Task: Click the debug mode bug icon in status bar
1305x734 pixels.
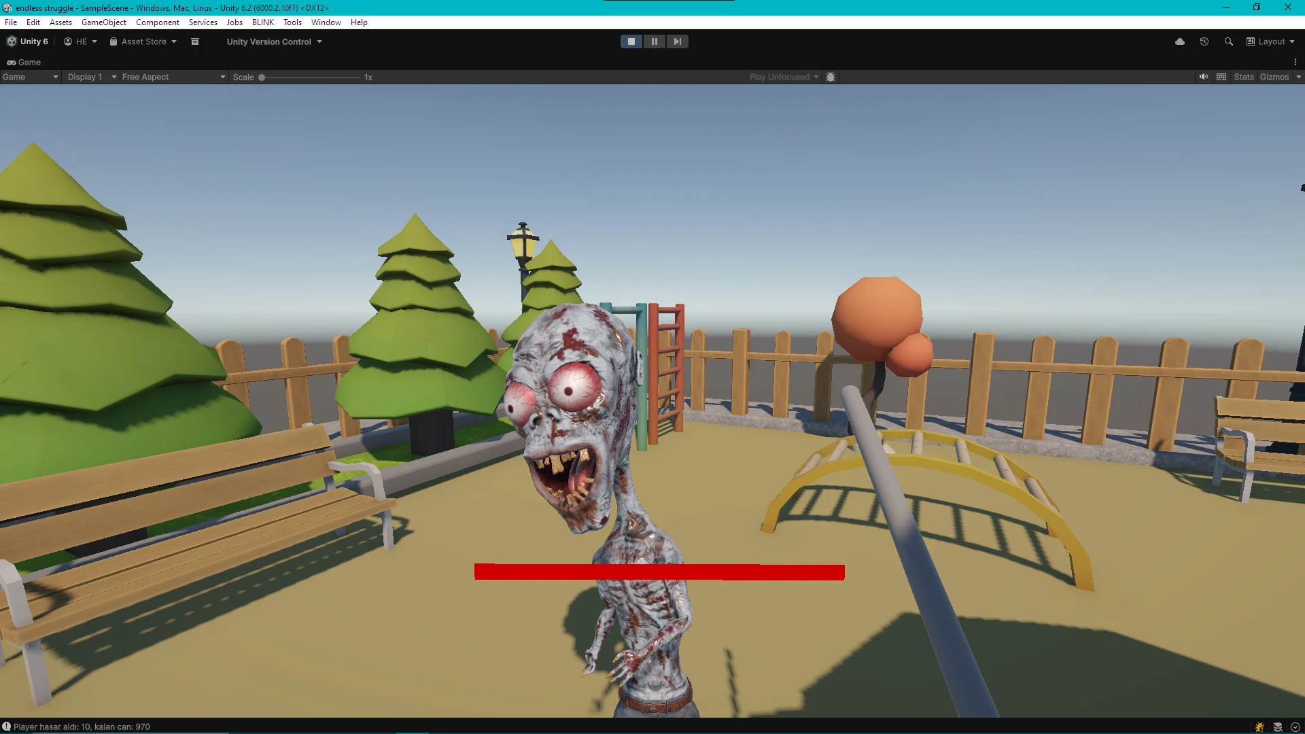Action: pos(1259,727)
